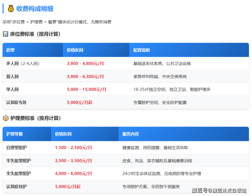This screenshot has height=196, width=252.
Task: Select the 价格区间 header in bed fee table
Action: pyautogui.click(x=75, y=50)
